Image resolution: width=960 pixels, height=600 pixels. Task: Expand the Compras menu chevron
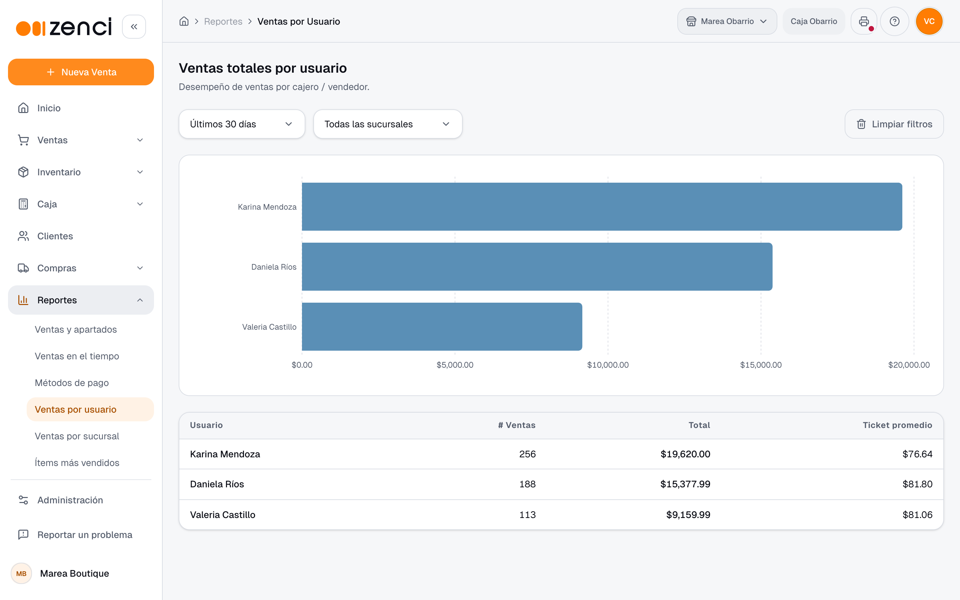click(140, 268)
